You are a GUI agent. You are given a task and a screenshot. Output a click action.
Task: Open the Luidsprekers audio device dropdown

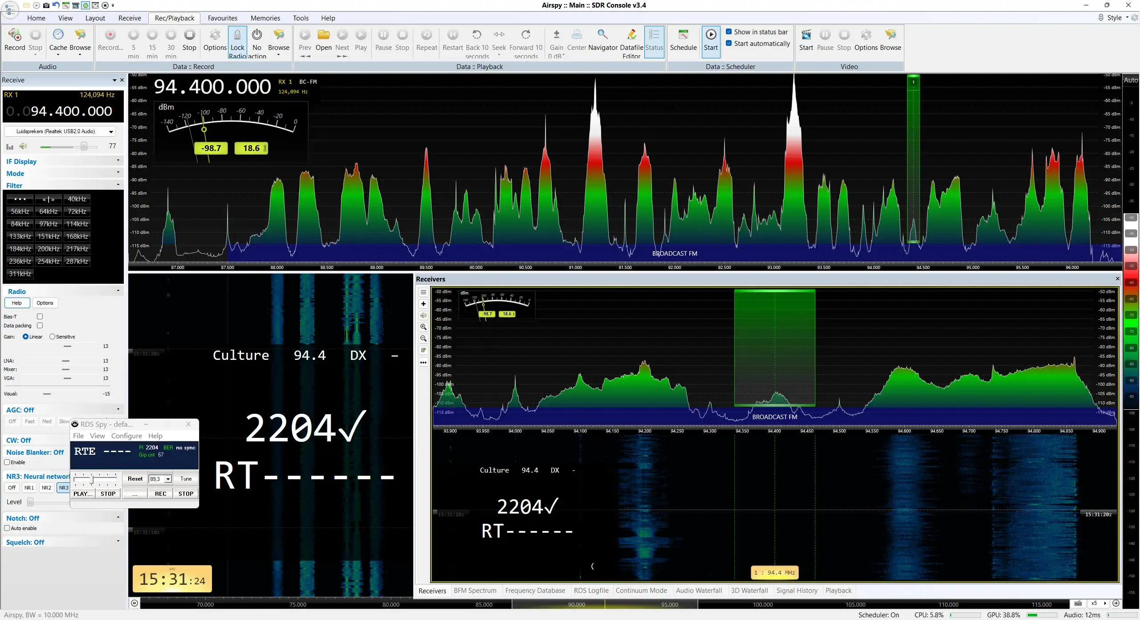tap(60, 131)
